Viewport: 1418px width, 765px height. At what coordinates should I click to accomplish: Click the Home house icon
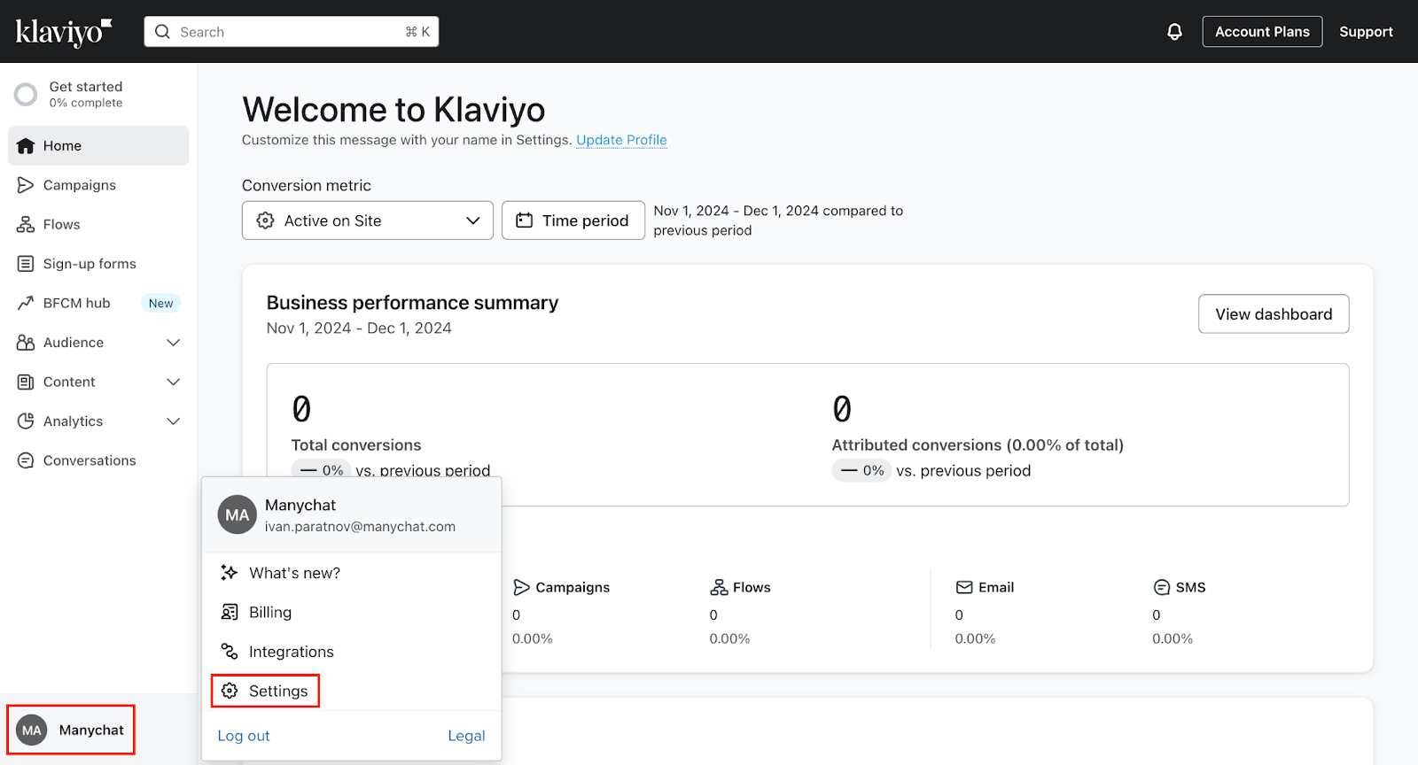tap(26, 146)
